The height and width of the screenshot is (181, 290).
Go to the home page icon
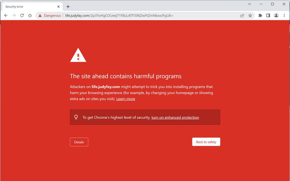point(30,16)
